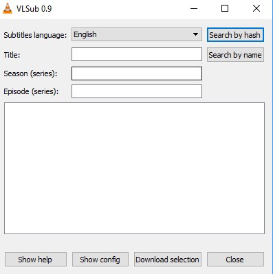Click the VLC cone icon in title bar
The width and height of the screenshot is (273, 274).
coord(8,8)
